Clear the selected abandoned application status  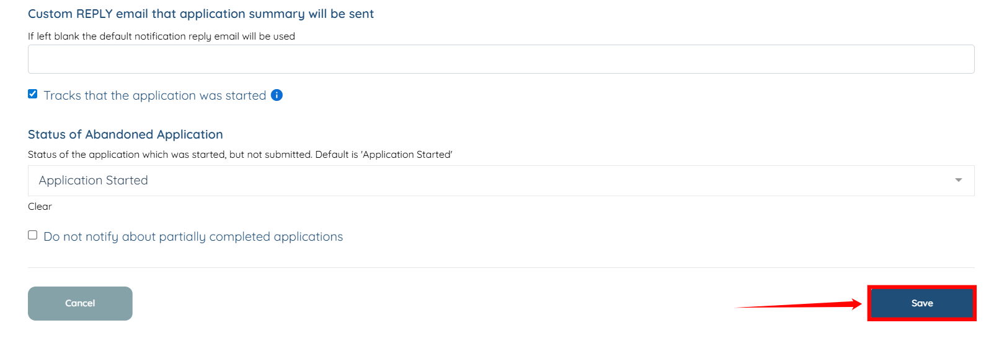(40, 207)
